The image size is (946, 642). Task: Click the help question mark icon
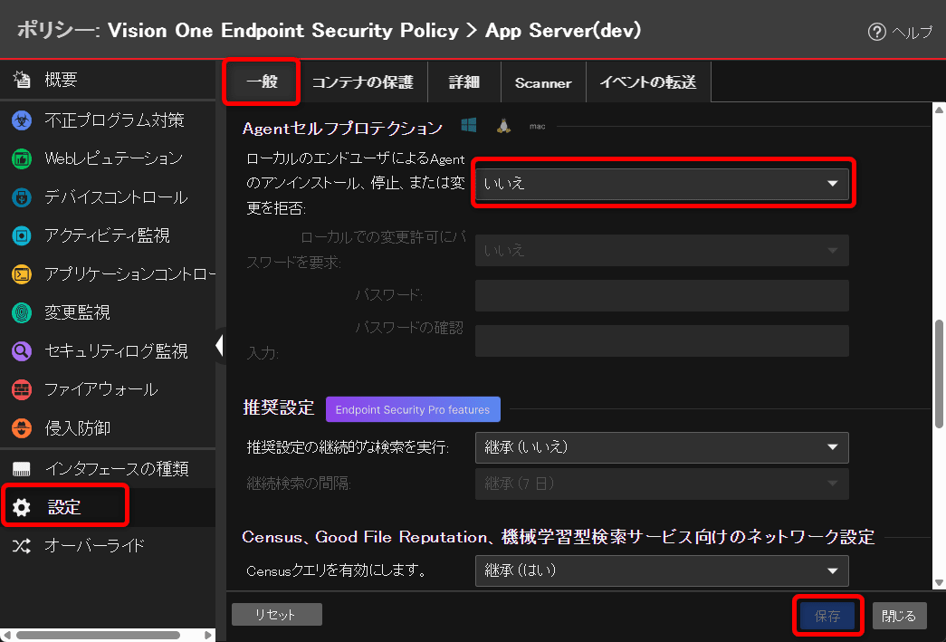tap(876, 32)
